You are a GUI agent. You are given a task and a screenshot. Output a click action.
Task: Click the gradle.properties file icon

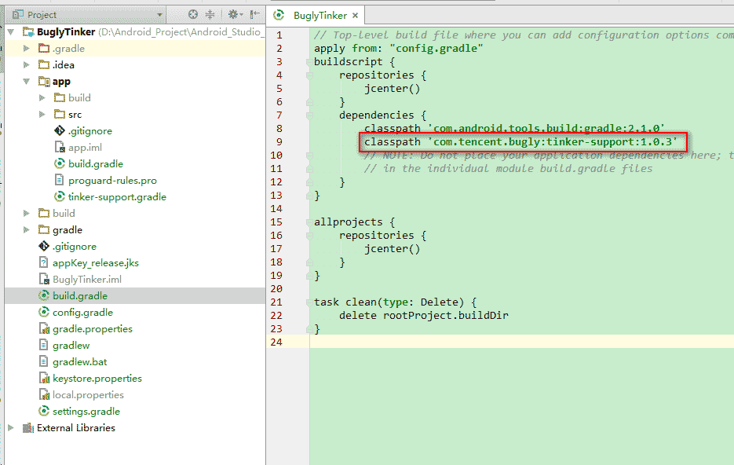pyautogui.click(x=44, y=329)
